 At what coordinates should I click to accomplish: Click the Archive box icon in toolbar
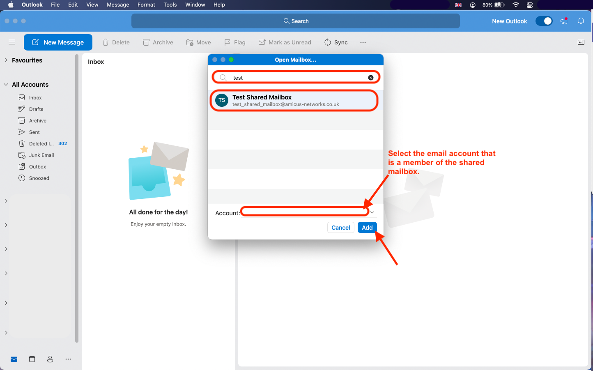(x=146, y=42)
